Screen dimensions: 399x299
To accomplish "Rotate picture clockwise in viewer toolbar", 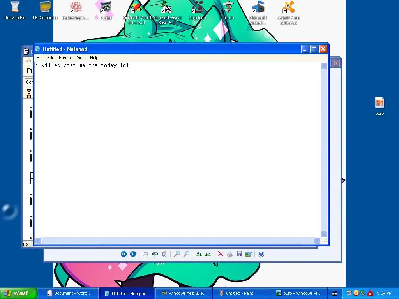I will (199, 254).
